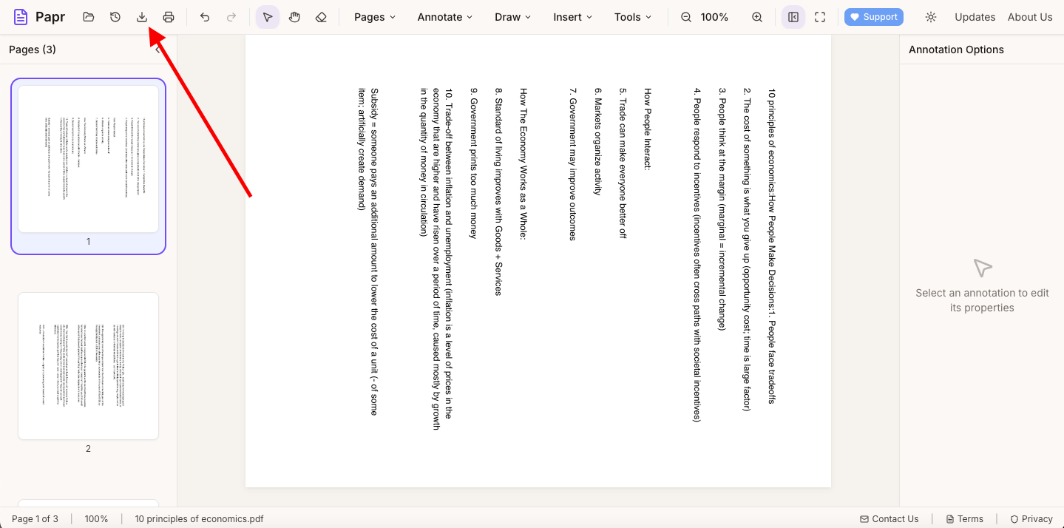Switch to dark mode with the sun icon
This screenshot has height=528, width=1064.
tap(930, 16)
